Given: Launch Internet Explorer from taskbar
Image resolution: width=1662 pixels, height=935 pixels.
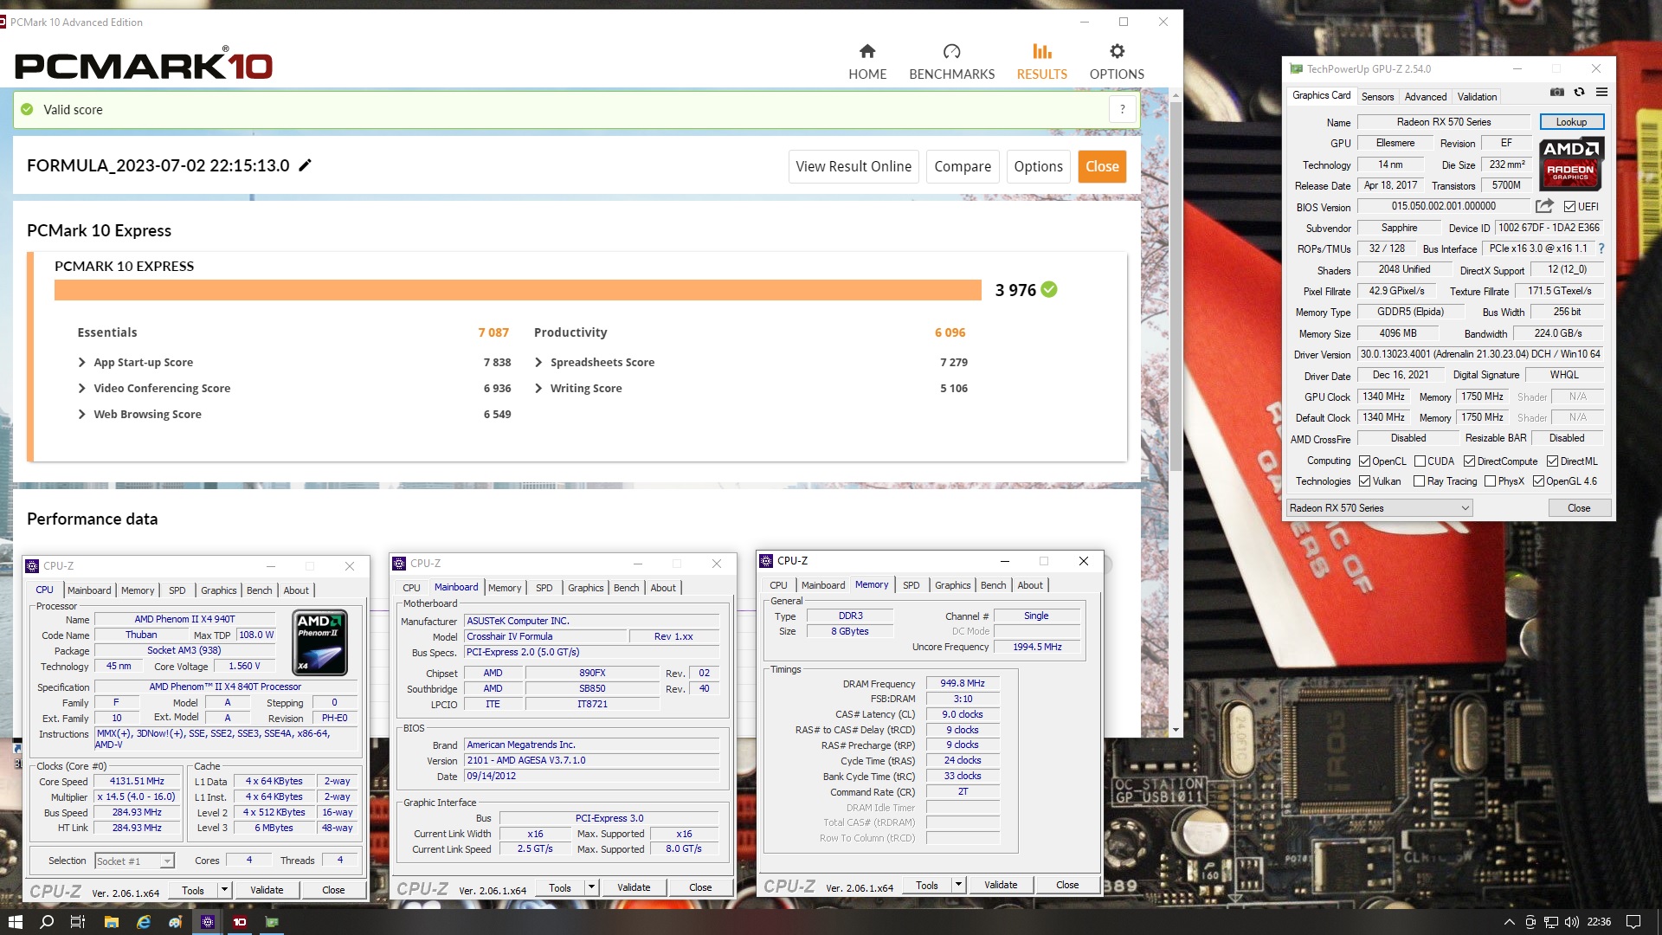Looking at the screenshot, I should 143,922.
